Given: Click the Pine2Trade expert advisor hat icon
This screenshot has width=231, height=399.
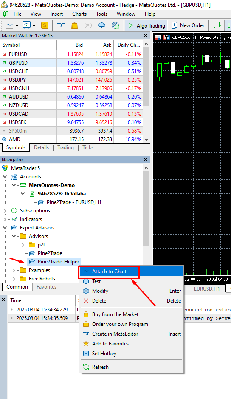Looking at the screenshot, I should coord(32,253).
